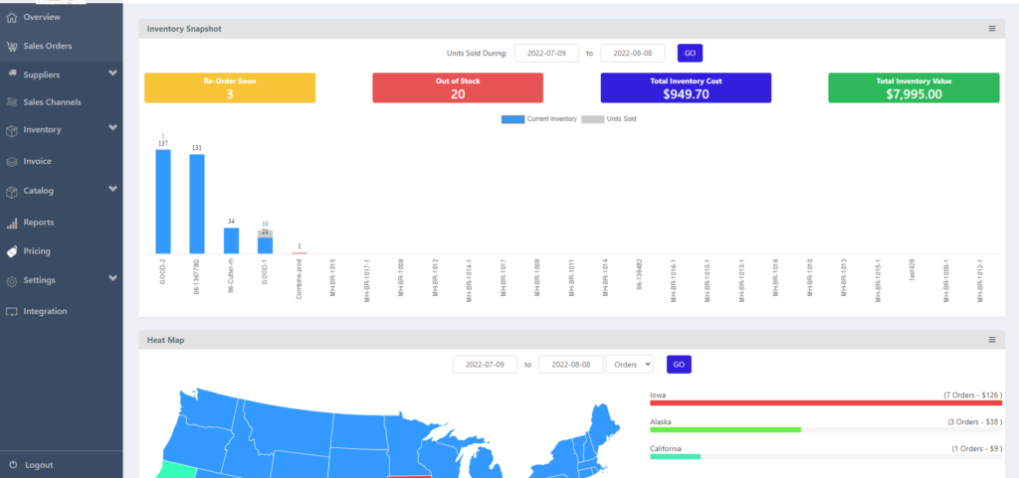Image resolution: width=1019 pixels, height=478 pixels.
Task: Click the Sales Channels people icon
Action: (12, 102)
